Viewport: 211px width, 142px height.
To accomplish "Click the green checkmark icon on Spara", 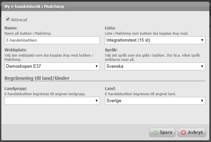I will tap(155, 133).
